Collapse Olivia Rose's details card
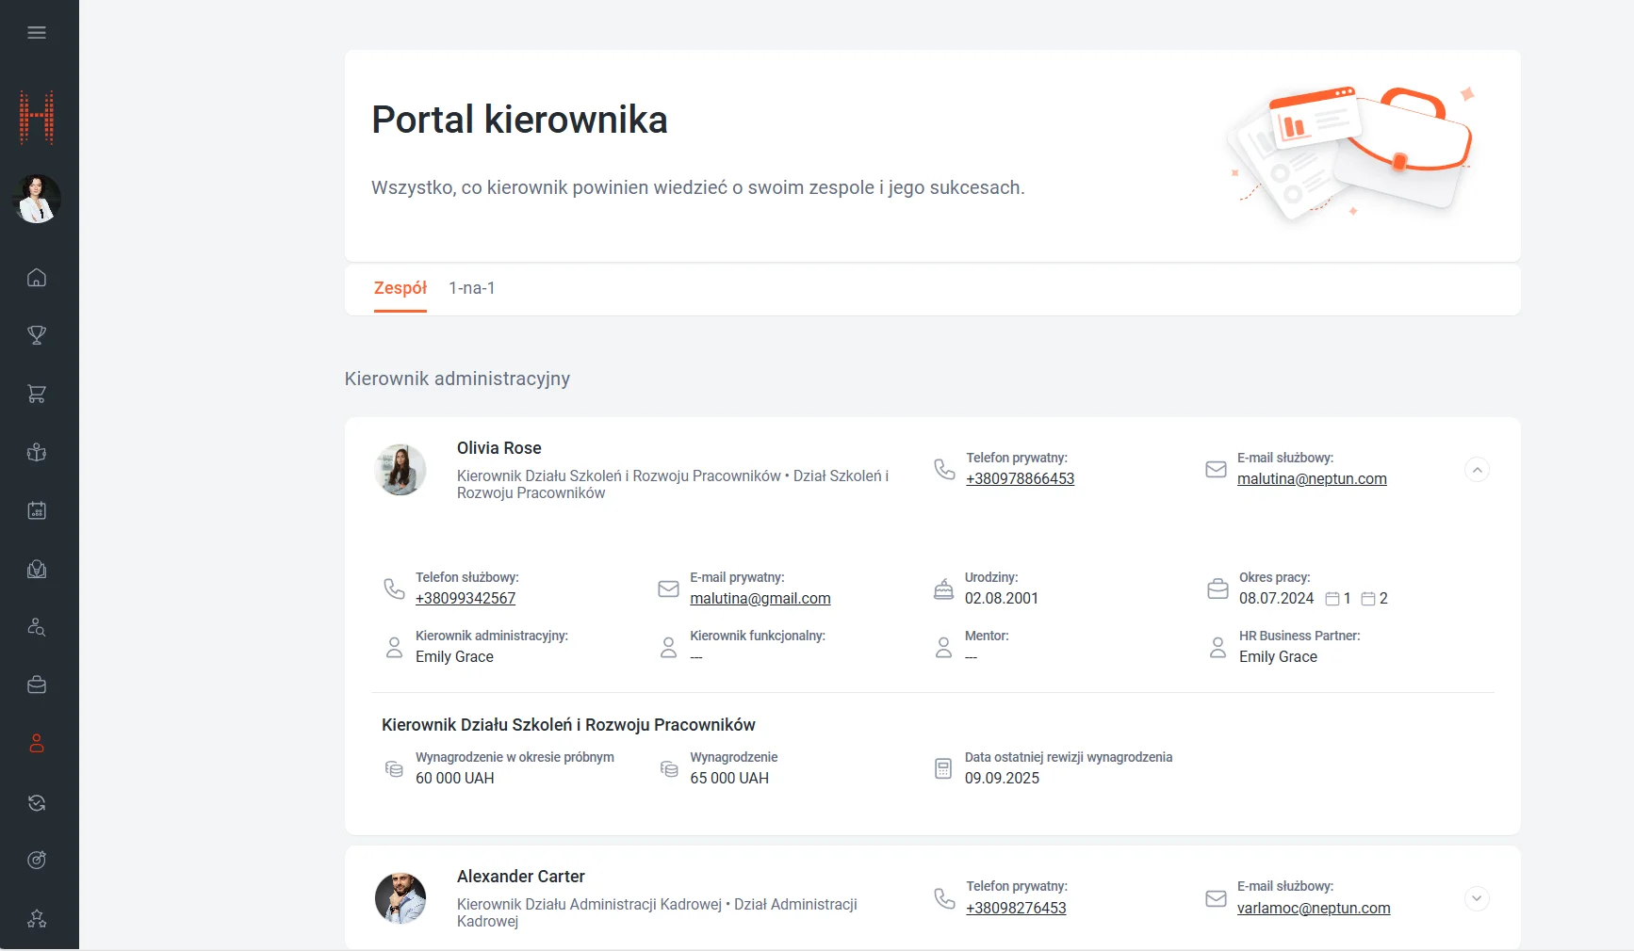Viewport: 1634px width, 951px height. point(1477,470)
